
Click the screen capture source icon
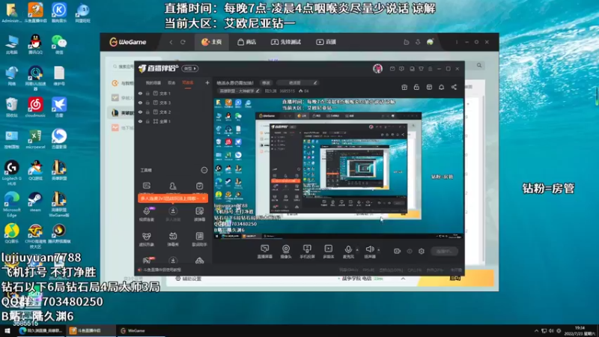(x=265, y=249)
